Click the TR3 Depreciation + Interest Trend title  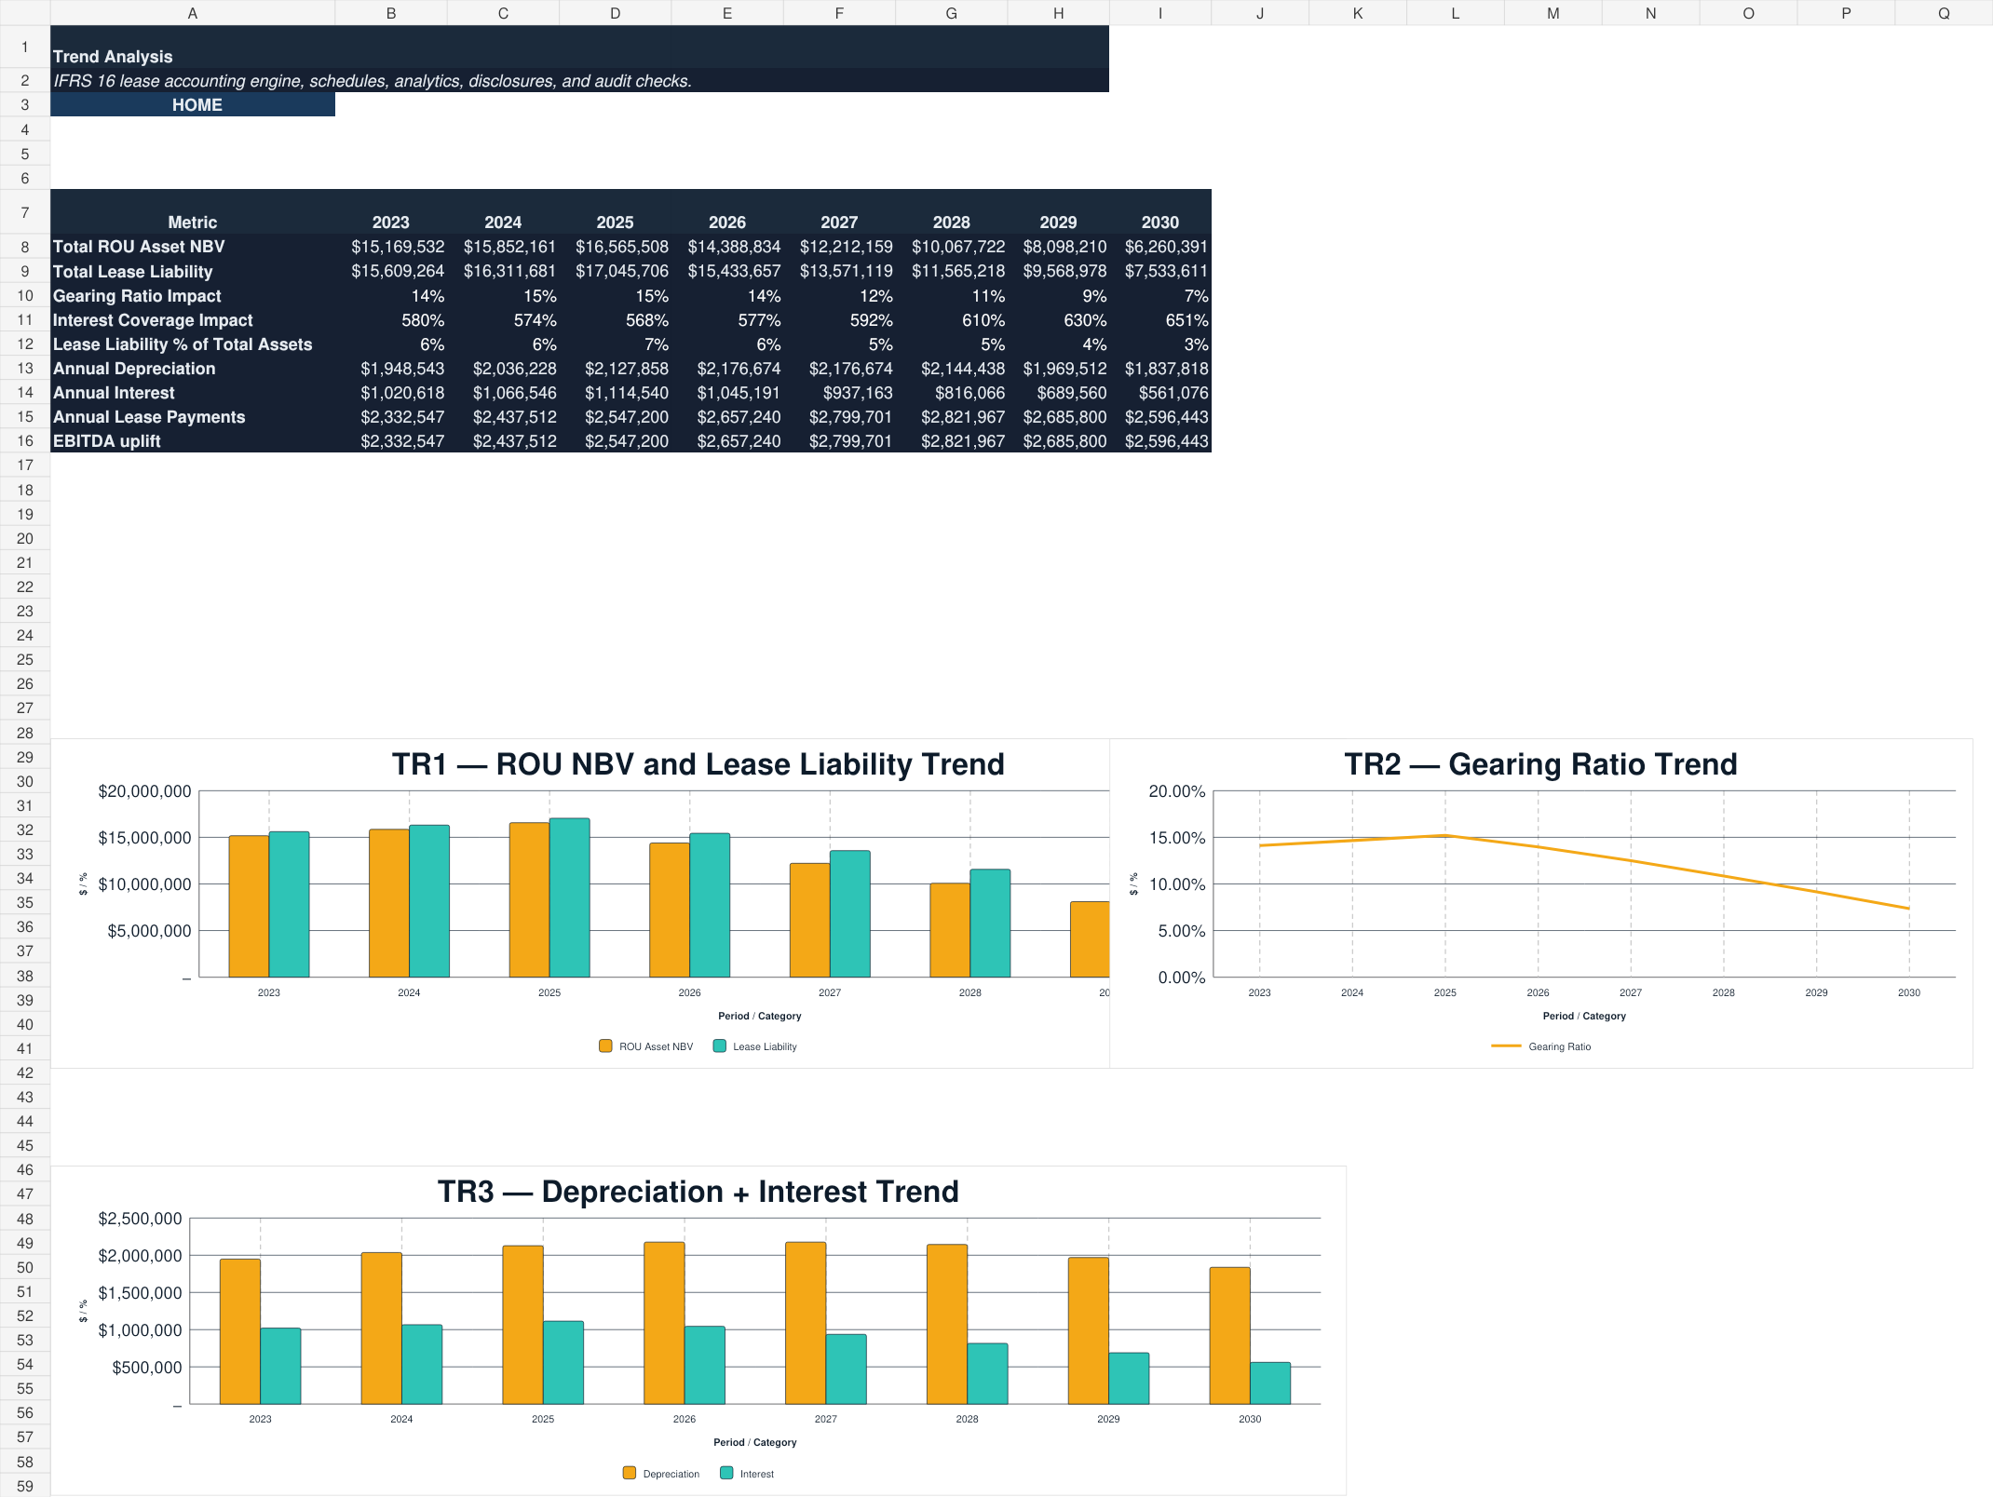(698, 1192)
